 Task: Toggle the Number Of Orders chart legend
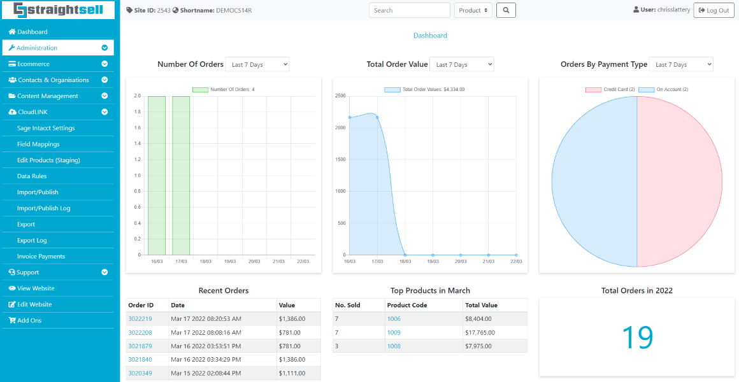(223, 90)
